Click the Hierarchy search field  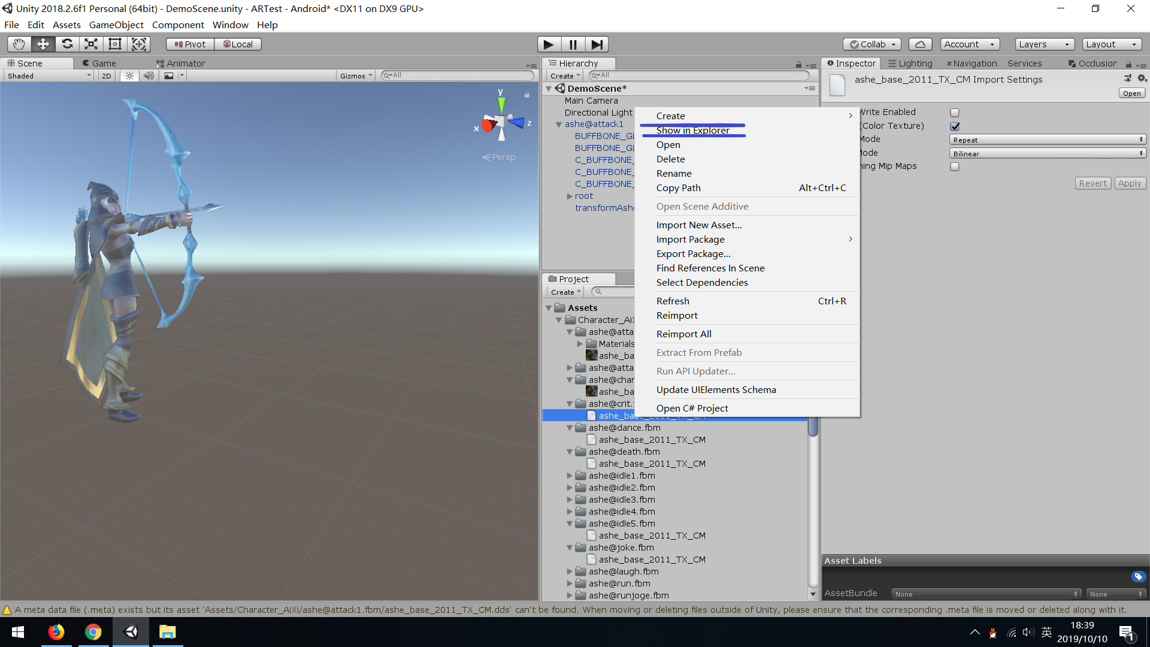point(695,75)
